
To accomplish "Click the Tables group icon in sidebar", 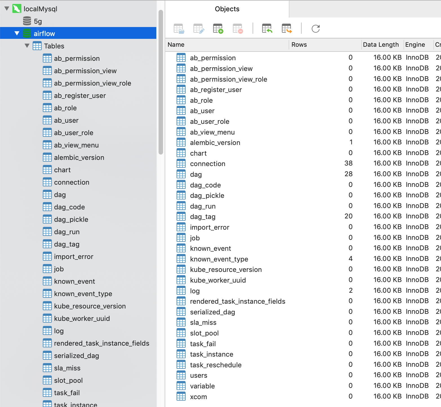I will [37, 46].
